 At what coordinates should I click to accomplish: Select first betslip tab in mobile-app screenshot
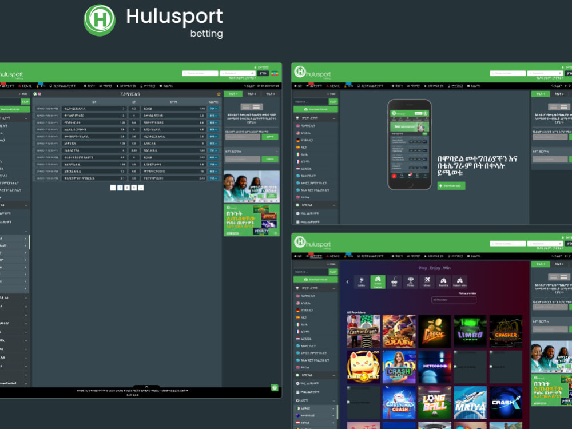tap(541, 94)
